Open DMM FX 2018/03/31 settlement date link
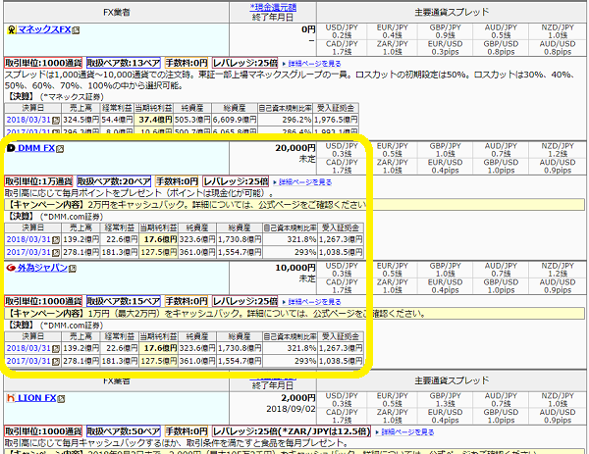Screen dimensions: 589x454 click(x=28, y=239)
